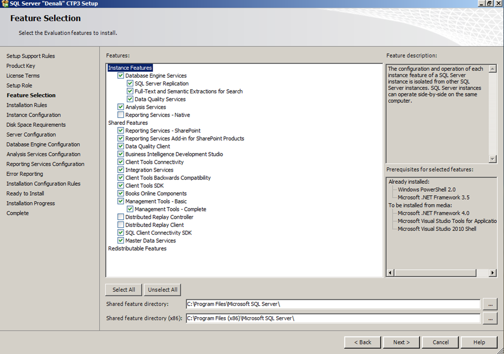The height and width of the screenshot is (354, 504).
Task: Click the SQL Server setup title bar icon
Action: [4, 3]
